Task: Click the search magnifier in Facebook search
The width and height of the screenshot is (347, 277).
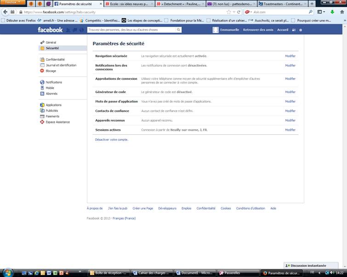Action: 178,30
